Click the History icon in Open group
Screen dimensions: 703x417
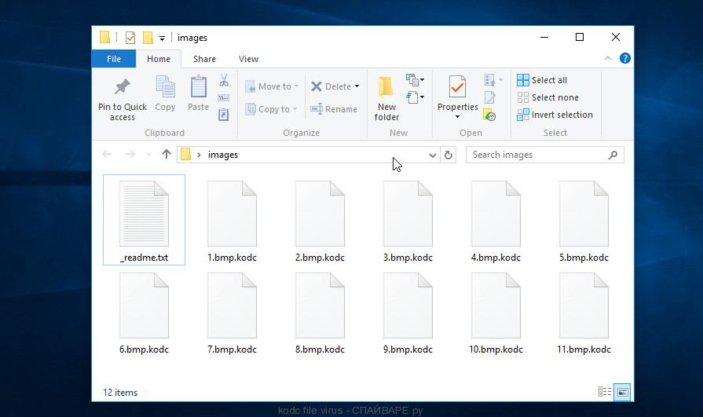tap(489, 115)
